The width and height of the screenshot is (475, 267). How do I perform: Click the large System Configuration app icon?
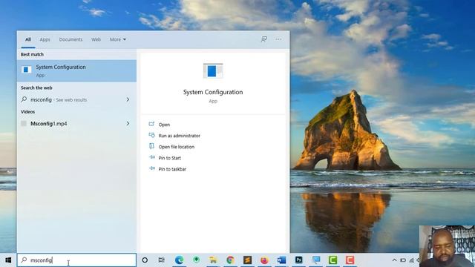(213, 71)
